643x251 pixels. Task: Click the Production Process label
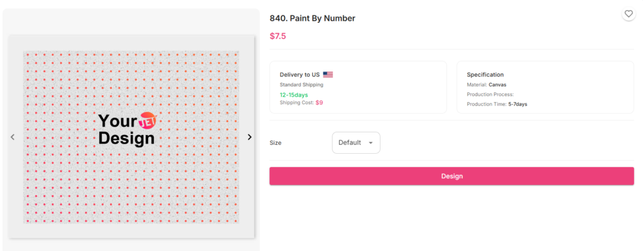coord(490,94)
